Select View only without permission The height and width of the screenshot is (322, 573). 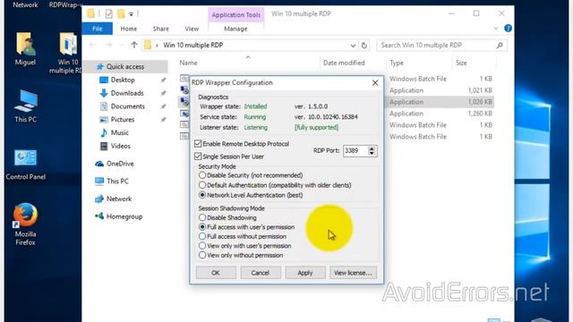point(202,255)
